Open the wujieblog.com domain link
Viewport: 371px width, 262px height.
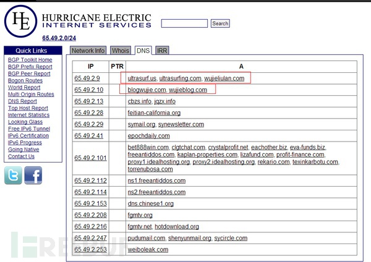tap(188, 90)
